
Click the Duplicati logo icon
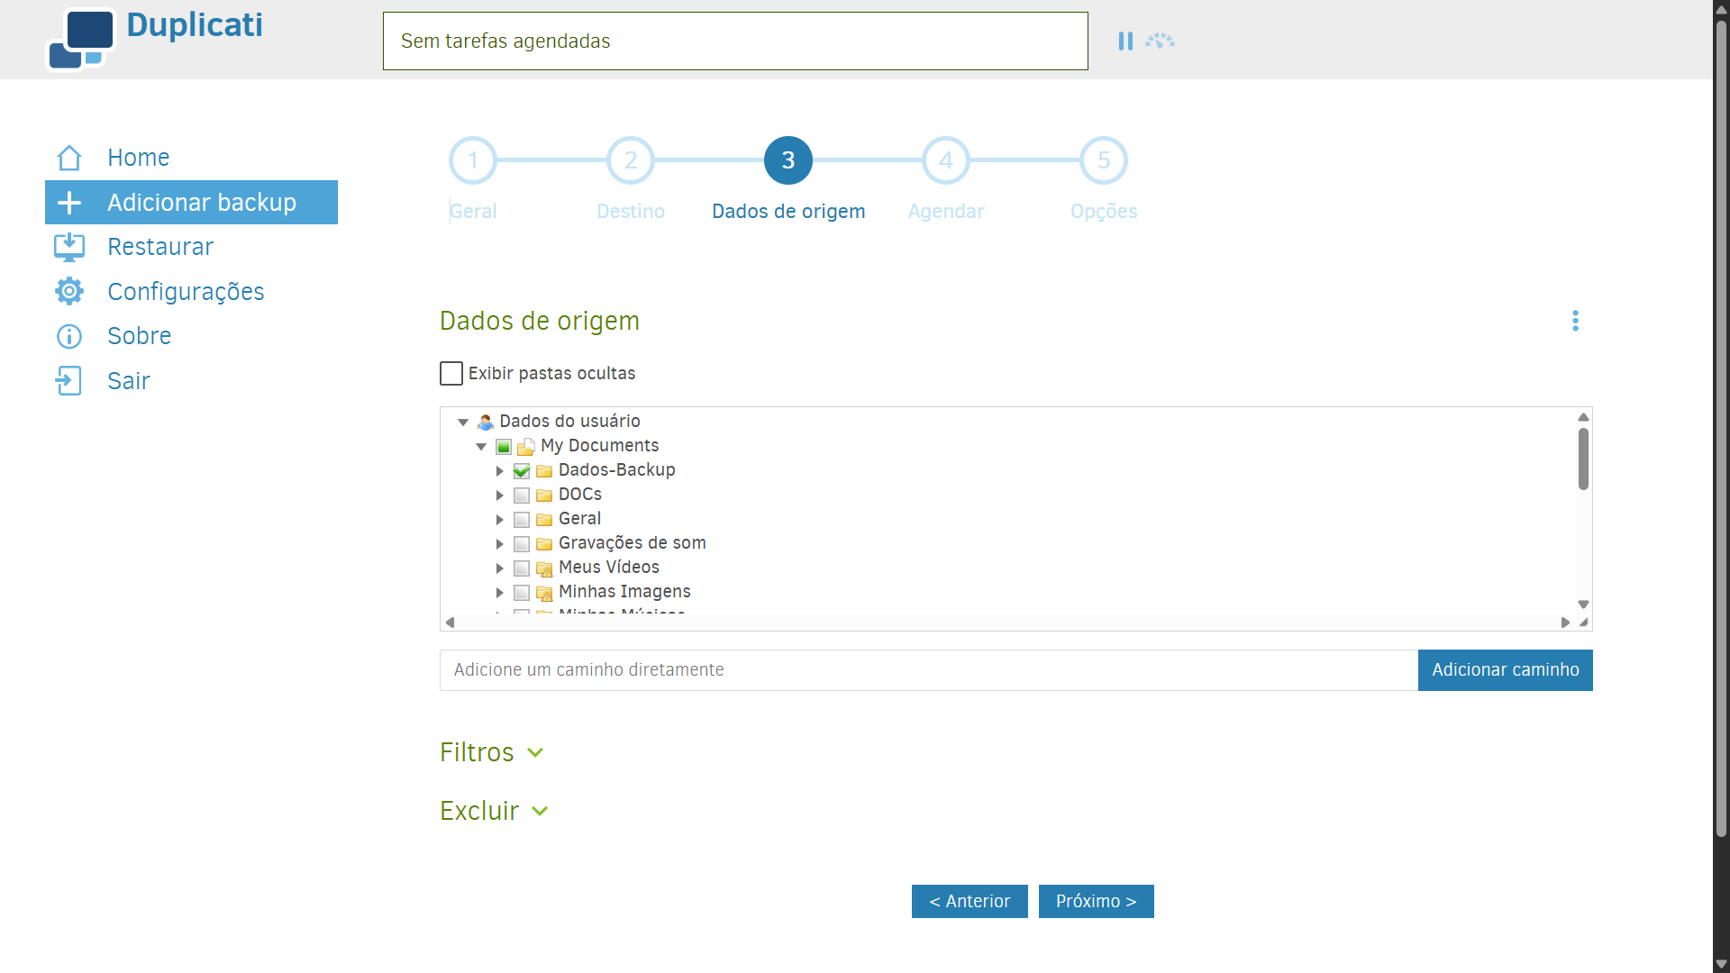tap(81, 40)
